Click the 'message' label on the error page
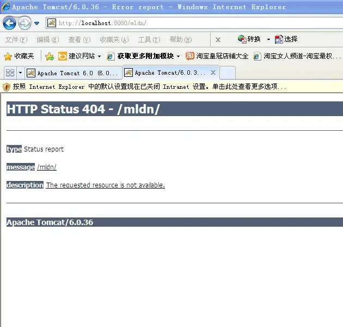 click(x=21, y=167)
